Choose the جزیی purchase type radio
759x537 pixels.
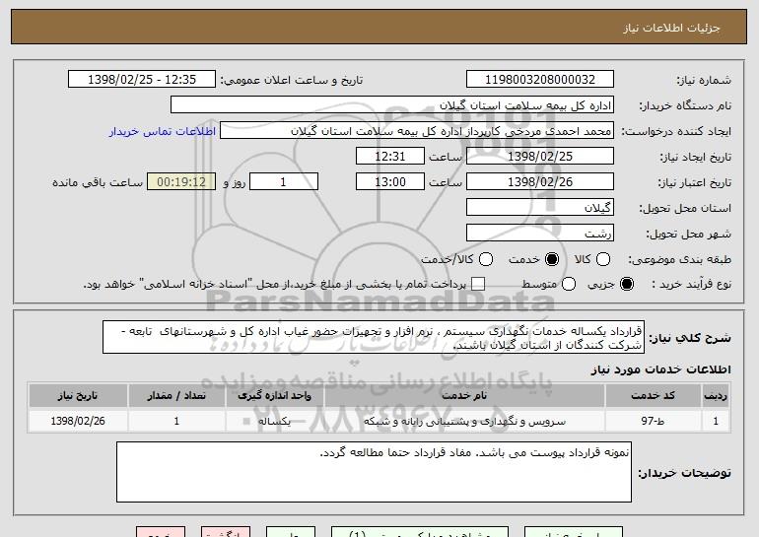(x=626, y=284)
